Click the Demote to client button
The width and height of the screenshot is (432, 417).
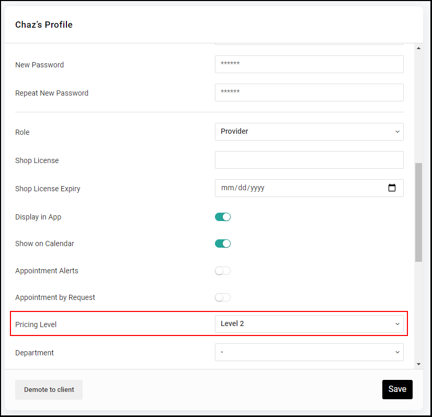(x=49, y=390)
